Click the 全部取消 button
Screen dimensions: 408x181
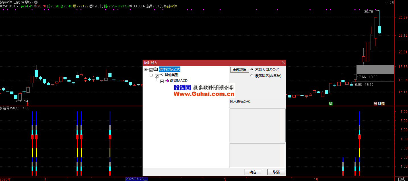[x=240, y=70]
